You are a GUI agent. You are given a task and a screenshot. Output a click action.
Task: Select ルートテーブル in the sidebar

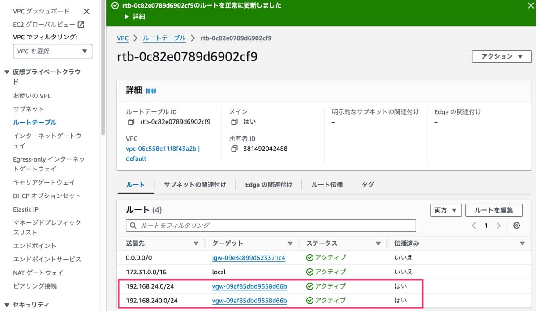tap(35, 122)
